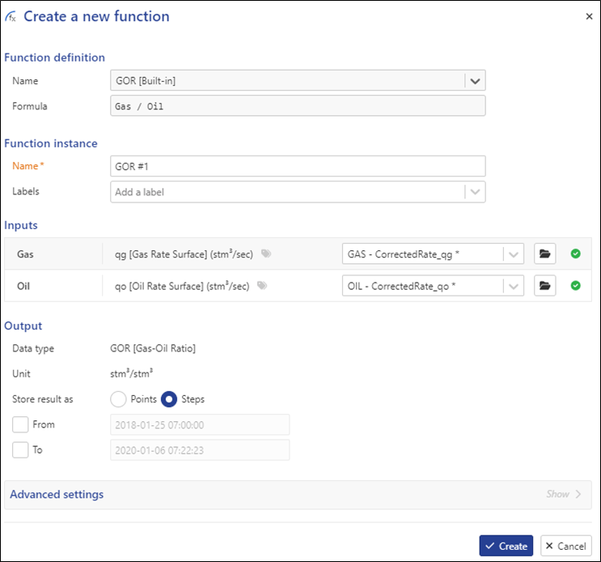Expand the Labels dropdown arrow
Viewport: 601px width, 562px height.
pyautogui.click(x=475, y=192)
